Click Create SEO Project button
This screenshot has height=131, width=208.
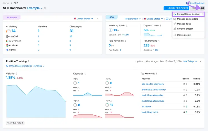tap(176, 8)
